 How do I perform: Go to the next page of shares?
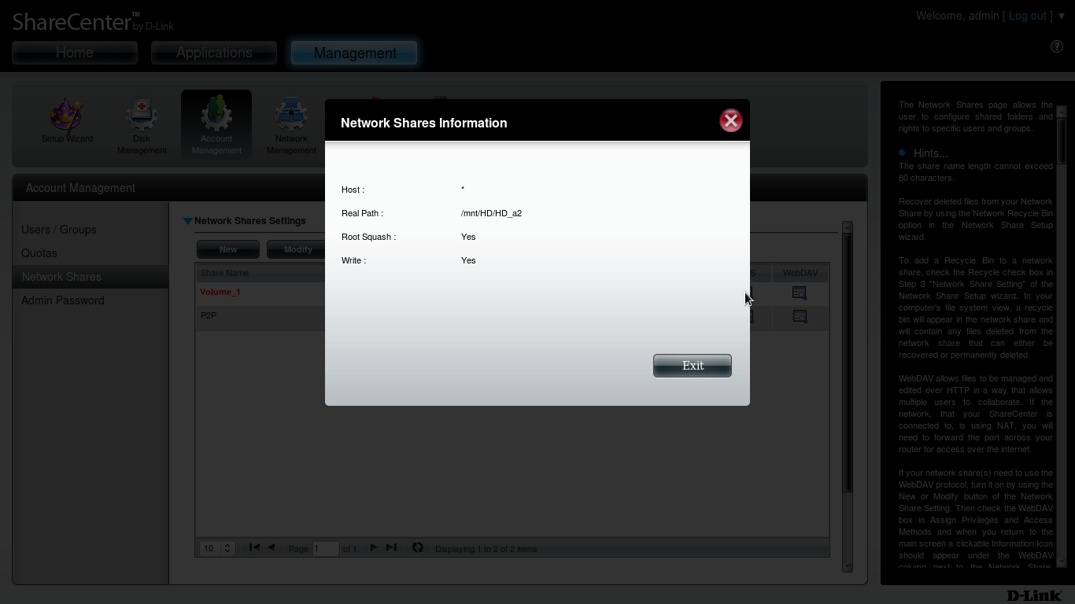[374, 547]
